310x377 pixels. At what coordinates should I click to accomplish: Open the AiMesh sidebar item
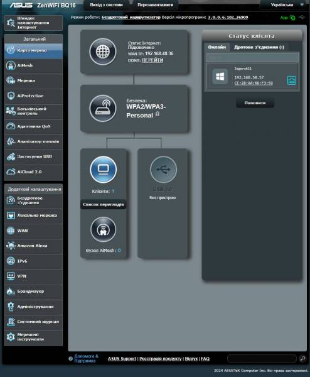(33, 65)
